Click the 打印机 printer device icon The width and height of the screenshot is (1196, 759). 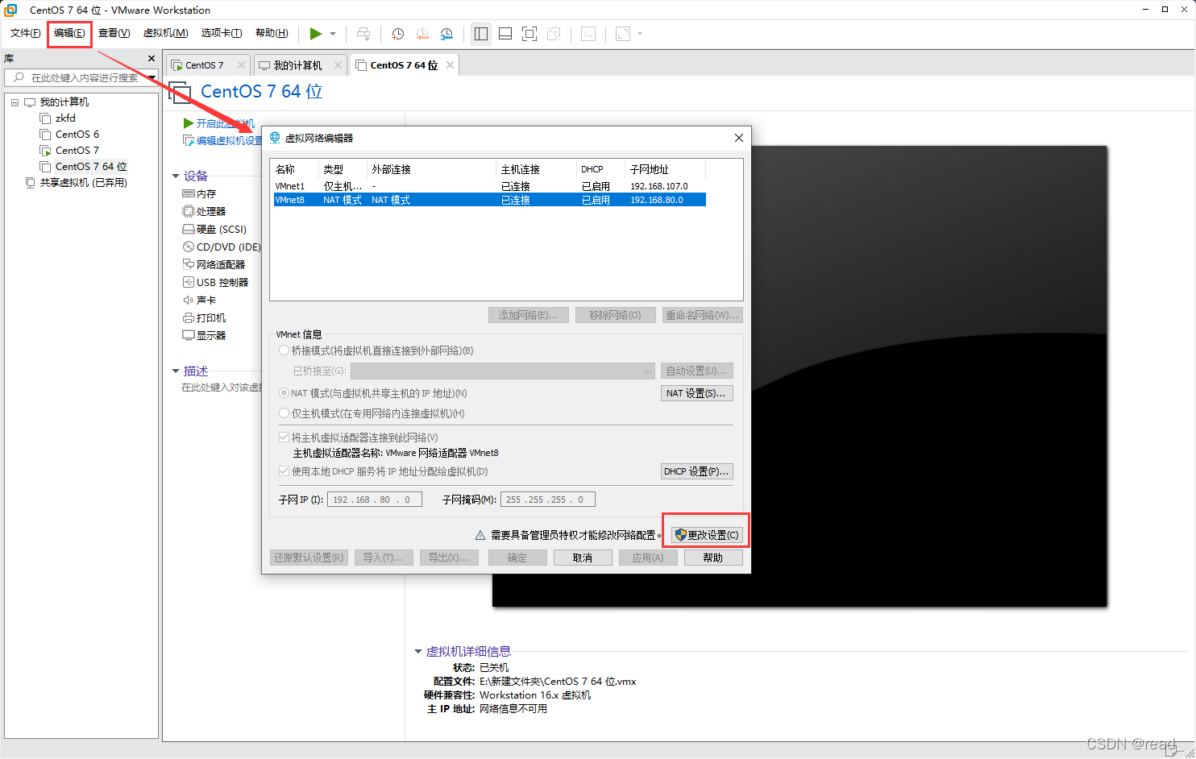(189, 318)
